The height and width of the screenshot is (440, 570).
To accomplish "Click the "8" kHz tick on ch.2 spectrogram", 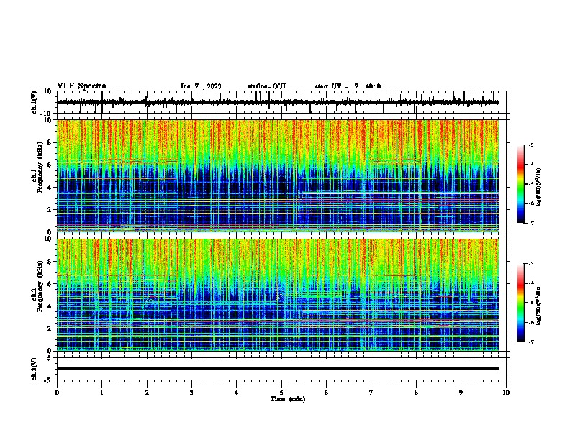I will pyautogui.click(x=50, y=262).
